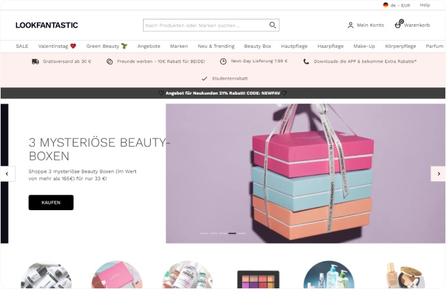The width and height of the screenshot is (446, 289).
Task: Focus the product search input field
Action: point(211,26)
